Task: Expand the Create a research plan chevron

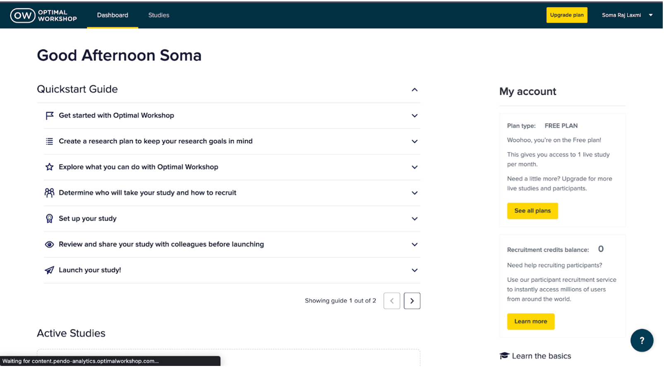Action: tap(415, 142)
